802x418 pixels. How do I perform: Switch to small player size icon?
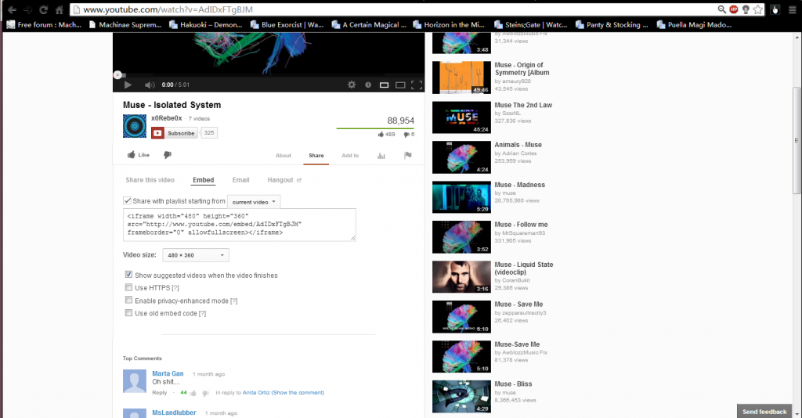coord(384,85)
